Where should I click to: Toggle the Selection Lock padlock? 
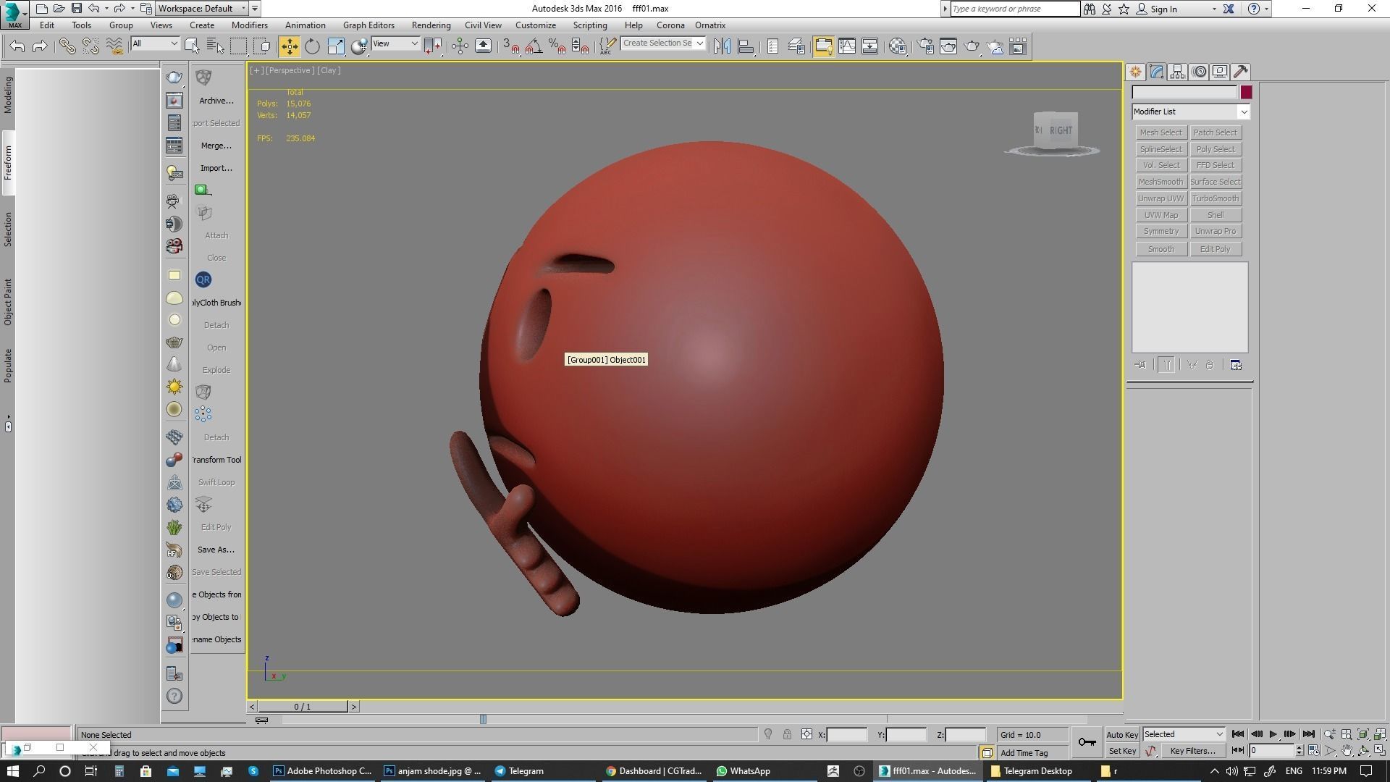coord(787,734)
